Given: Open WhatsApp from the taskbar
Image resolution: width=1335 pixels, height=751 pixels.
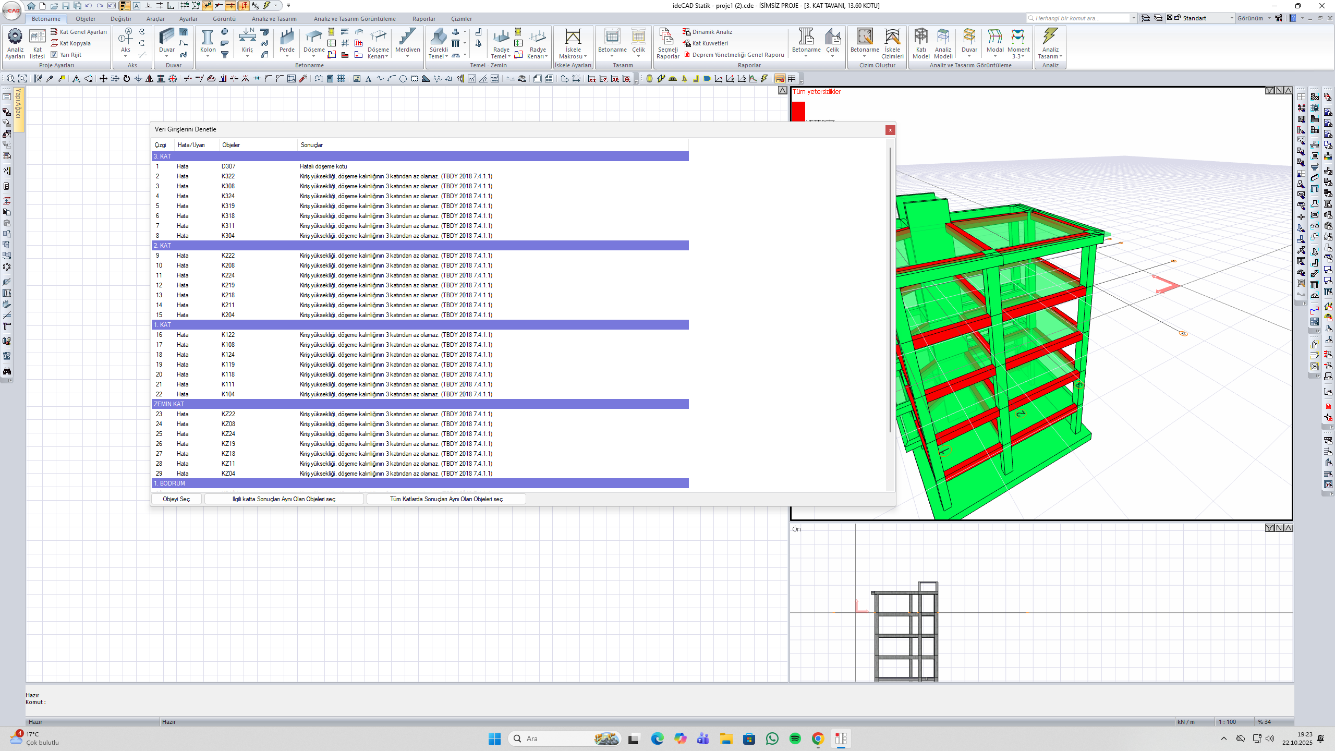Looking at the screenshot, I should tap(772, 738).
